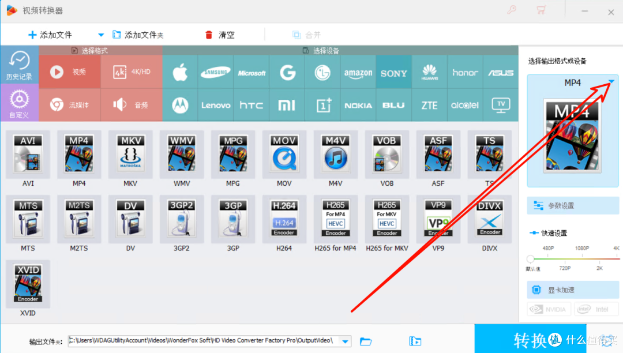The height and width of the screenshot is (353, 623).
Task: Select the Sony device category
Action: coord(394,72)
